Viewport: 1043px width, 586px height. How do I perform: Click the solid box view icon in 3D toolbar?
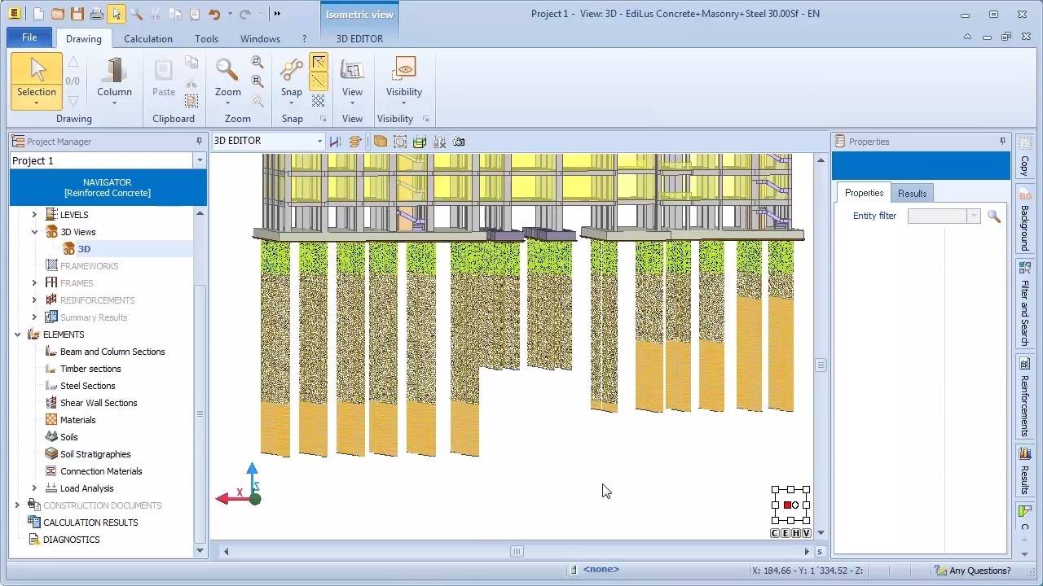381,142
